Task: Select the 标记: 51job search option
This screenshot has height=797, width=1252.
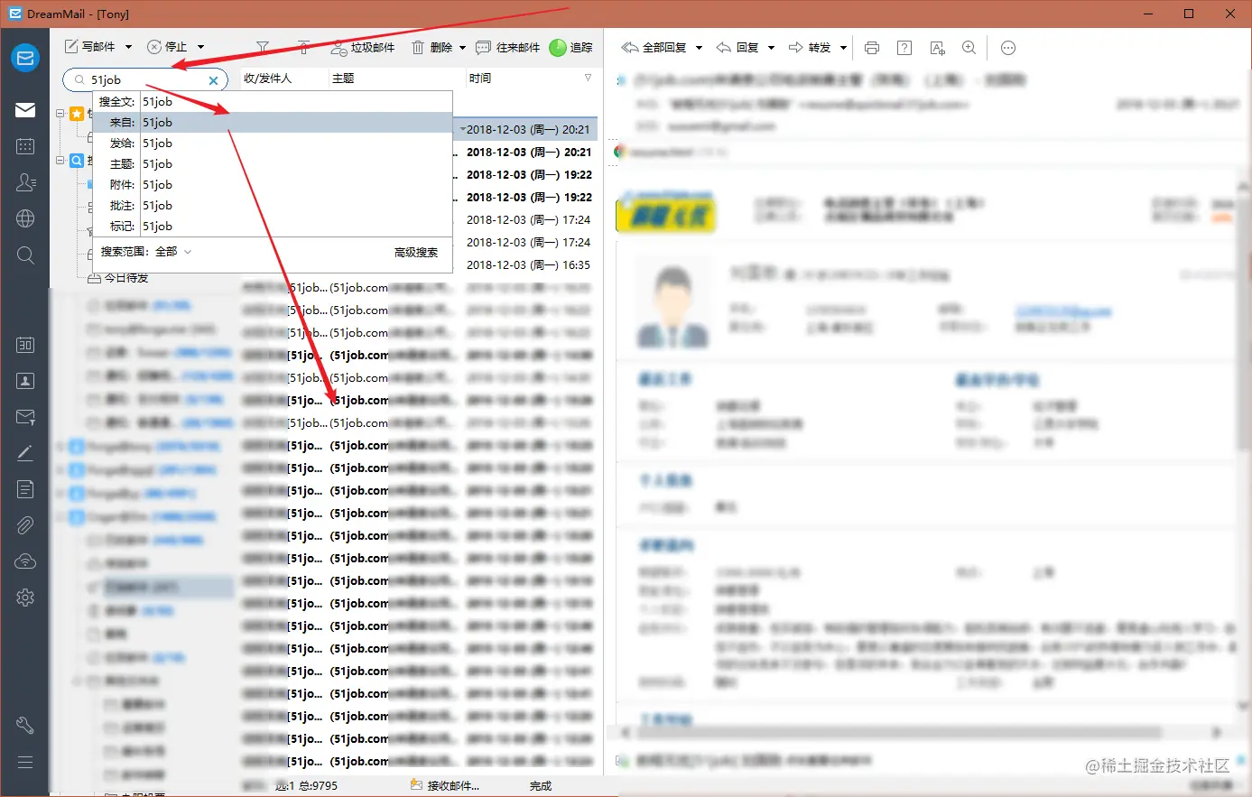Action: pos(272,226)
